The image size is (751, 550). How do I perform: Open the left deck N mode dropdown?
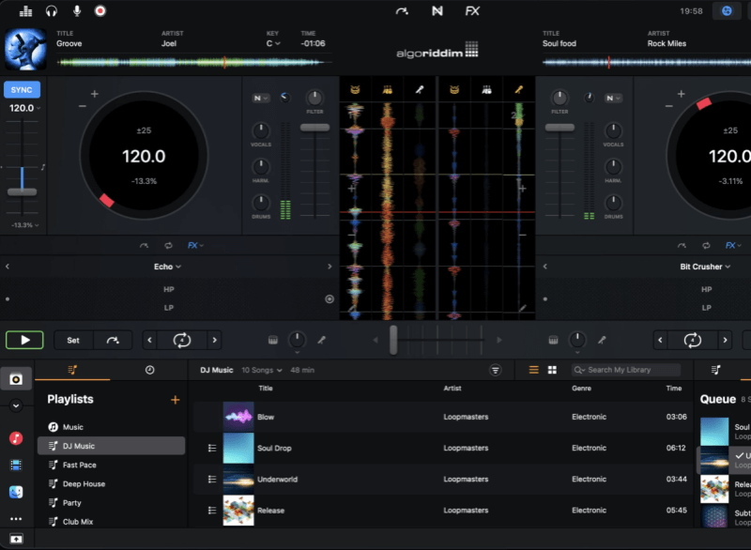pyautogui.click(x=261, y=99)
